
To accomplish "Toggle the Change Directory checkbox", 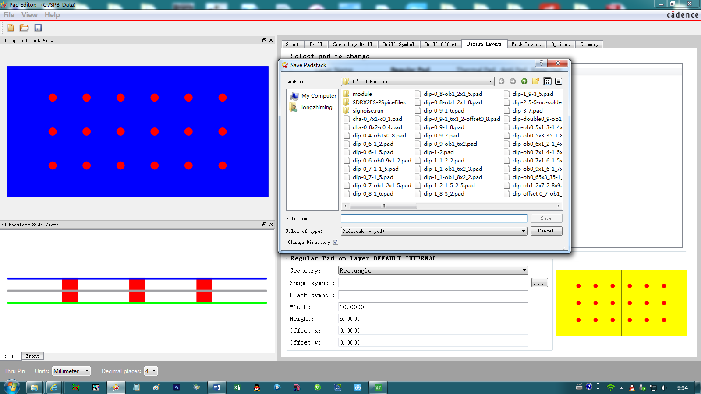I will (x=335, y=242).
